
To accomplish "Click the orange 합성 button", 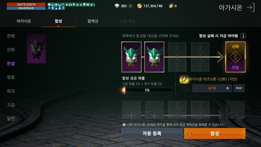I will click(x=215, y=133).
